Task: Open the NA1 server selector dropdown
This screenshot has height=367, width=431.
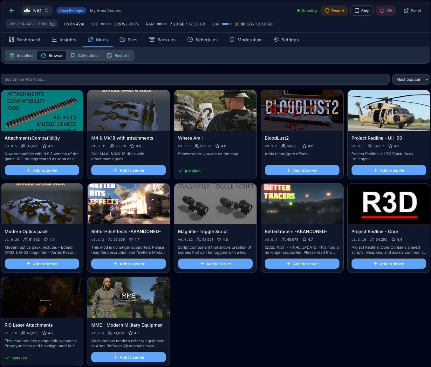Action: coord(37,10)
